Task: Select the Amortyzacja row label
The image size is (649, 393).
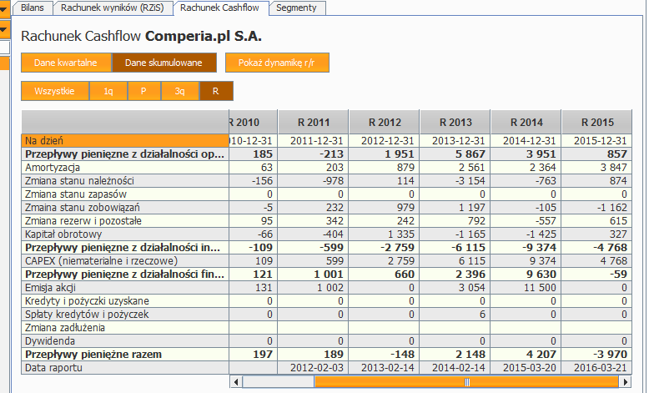Action: pyautogui.click(x=125, y=168)
